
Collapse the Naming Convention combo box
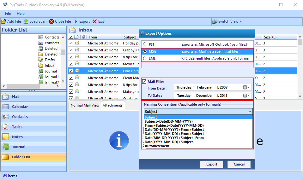coord(250,112)
